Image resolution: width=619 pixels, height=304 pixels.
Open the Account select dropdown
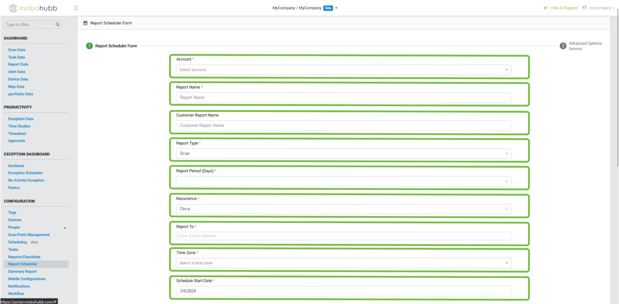343,70
